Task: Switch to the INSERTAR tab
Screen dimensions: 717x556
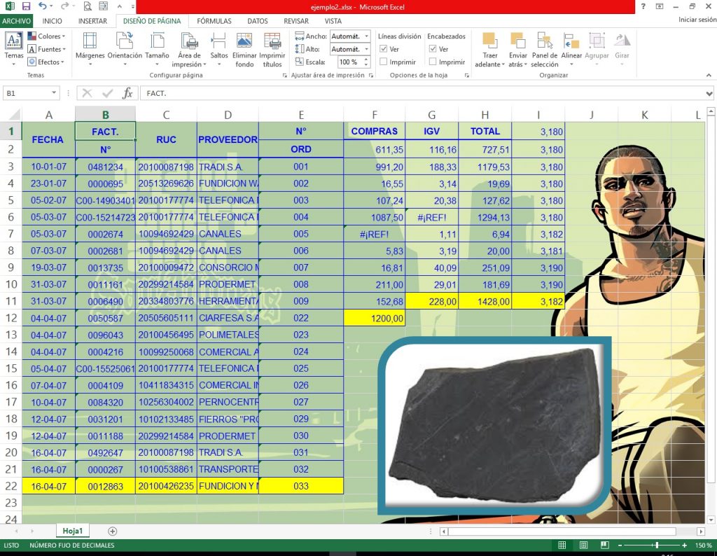Action: pyautogui.click(x=92, y=21)
